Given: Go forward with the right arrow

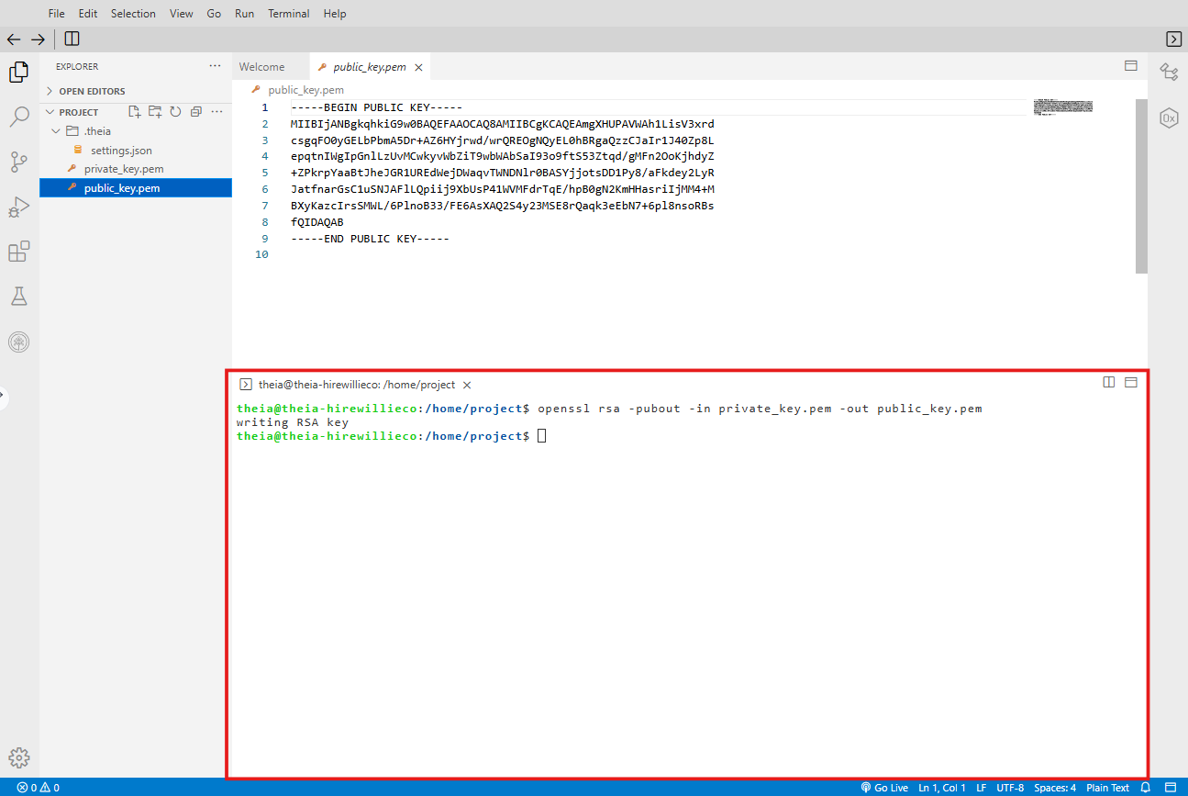Looking at the screenshot, I should coord(38,39).
